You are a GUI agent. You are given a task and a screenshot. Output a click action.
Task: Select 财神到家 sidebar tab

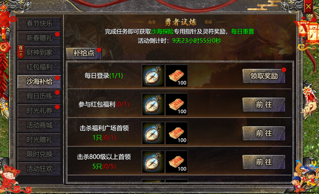point(39,53)
